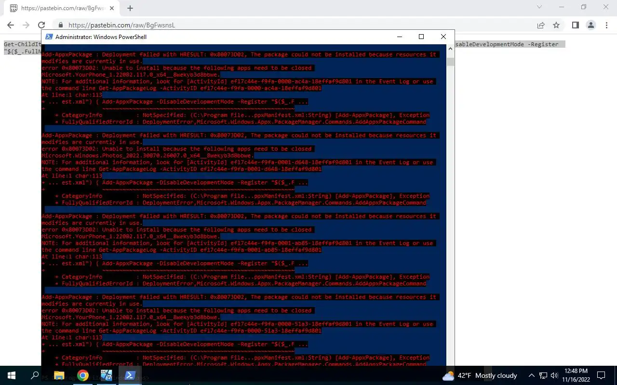Select the pastebin.com/raw tab

(x=62, y=8)
